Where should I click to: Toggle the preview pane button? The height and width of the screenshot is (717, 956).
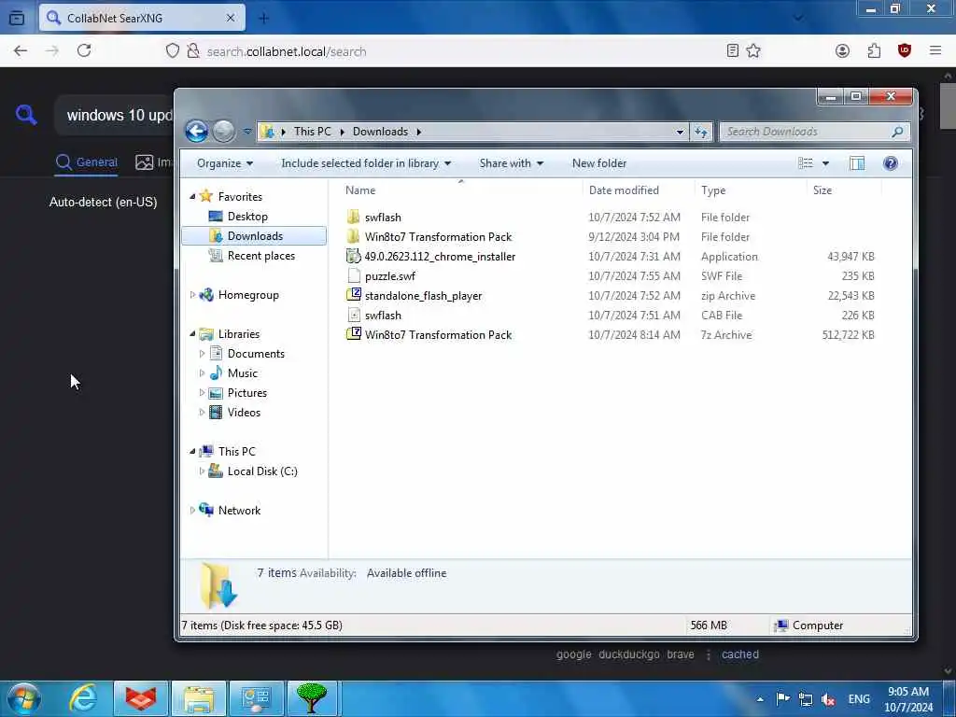857,162
